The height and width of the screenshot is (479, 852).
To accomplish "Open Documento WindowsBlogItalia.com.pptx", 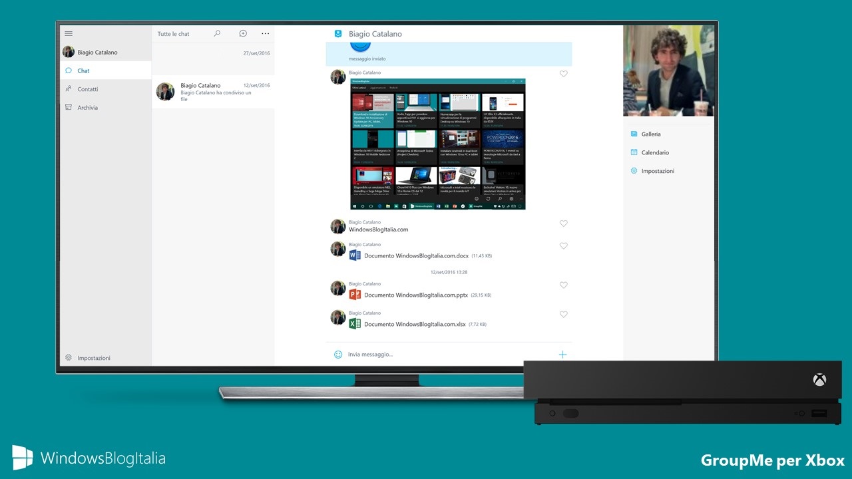I will click(416, 295).
